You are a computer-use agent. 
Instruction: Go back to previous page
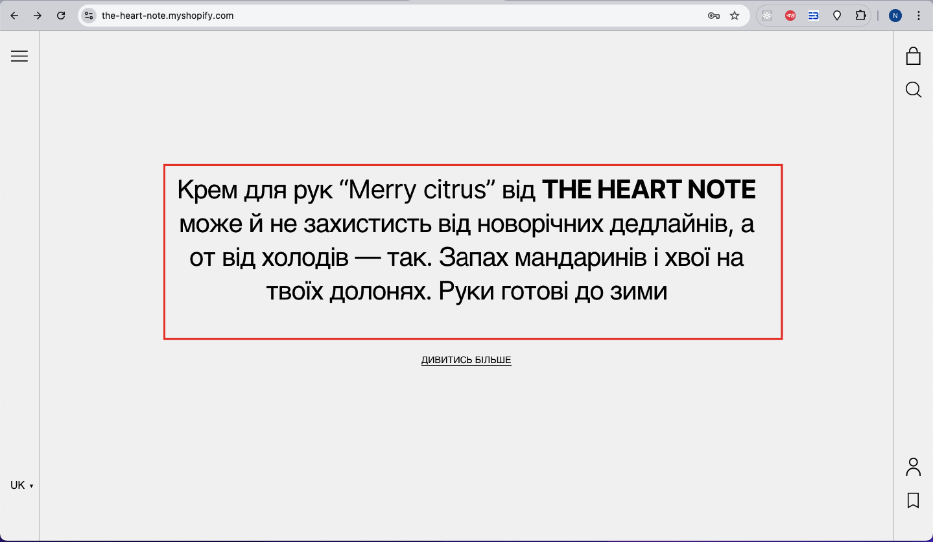coord(14,16)
